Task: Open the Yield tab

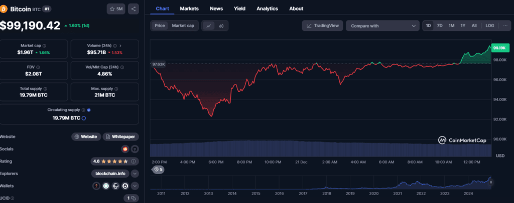Action: [239, 9]
